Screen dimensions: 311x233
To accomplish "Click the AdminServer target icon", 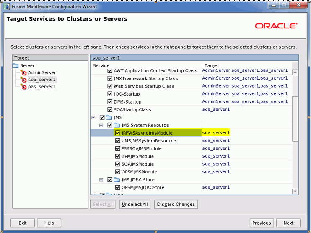I will tap(23, 72).
